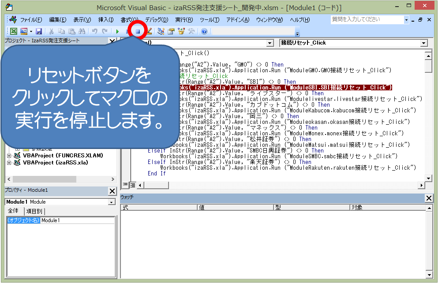Click the Module1 property value field
Viewport: 438px width, 283px height.
(77, 220)
